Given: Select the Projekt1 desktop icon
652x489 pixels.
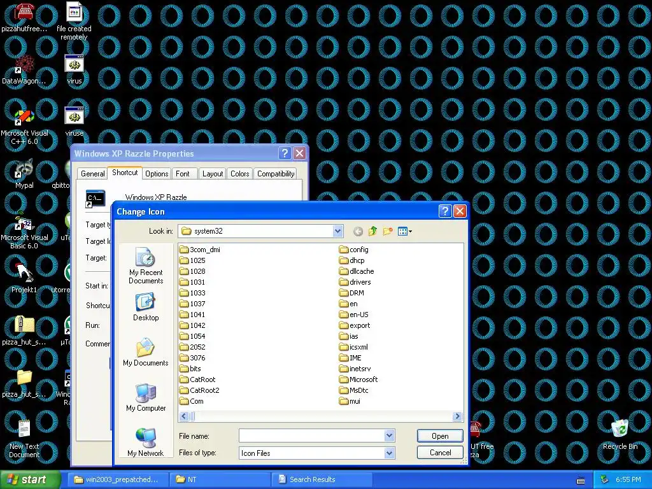Looking at the screenshot, I should coord(24,279).
